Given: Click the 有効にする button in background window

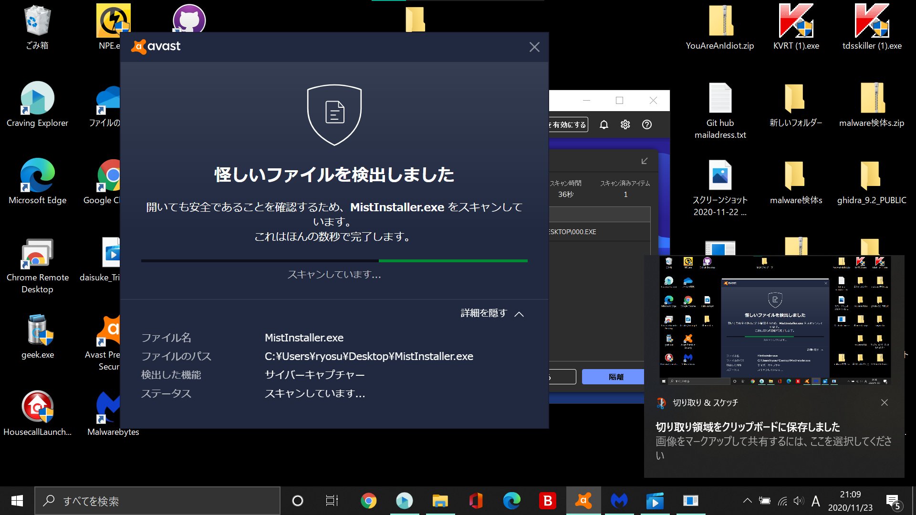Looking at the screenshot, I should tap(568, 124).
